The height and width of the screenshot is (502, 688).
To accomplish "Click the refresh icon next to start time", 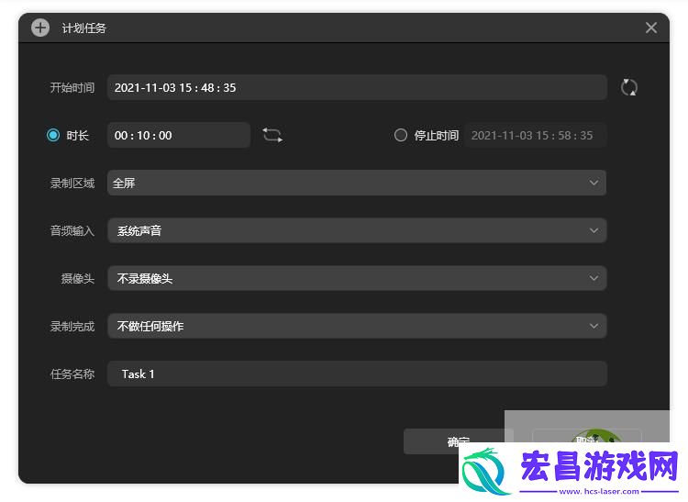I will (628, 87).
